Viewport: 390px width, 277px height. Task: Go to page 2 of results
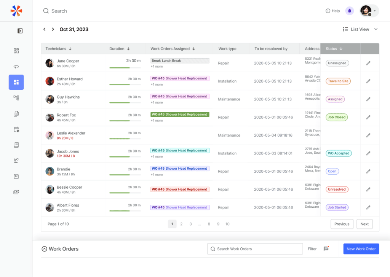pyautogui.click(x=181, y=224)
